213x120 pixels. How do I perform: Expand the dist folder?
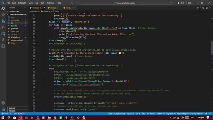17,23
